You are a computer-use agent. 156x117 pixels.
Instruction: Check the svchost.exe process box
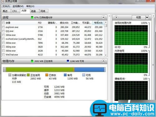pos(3,39)
